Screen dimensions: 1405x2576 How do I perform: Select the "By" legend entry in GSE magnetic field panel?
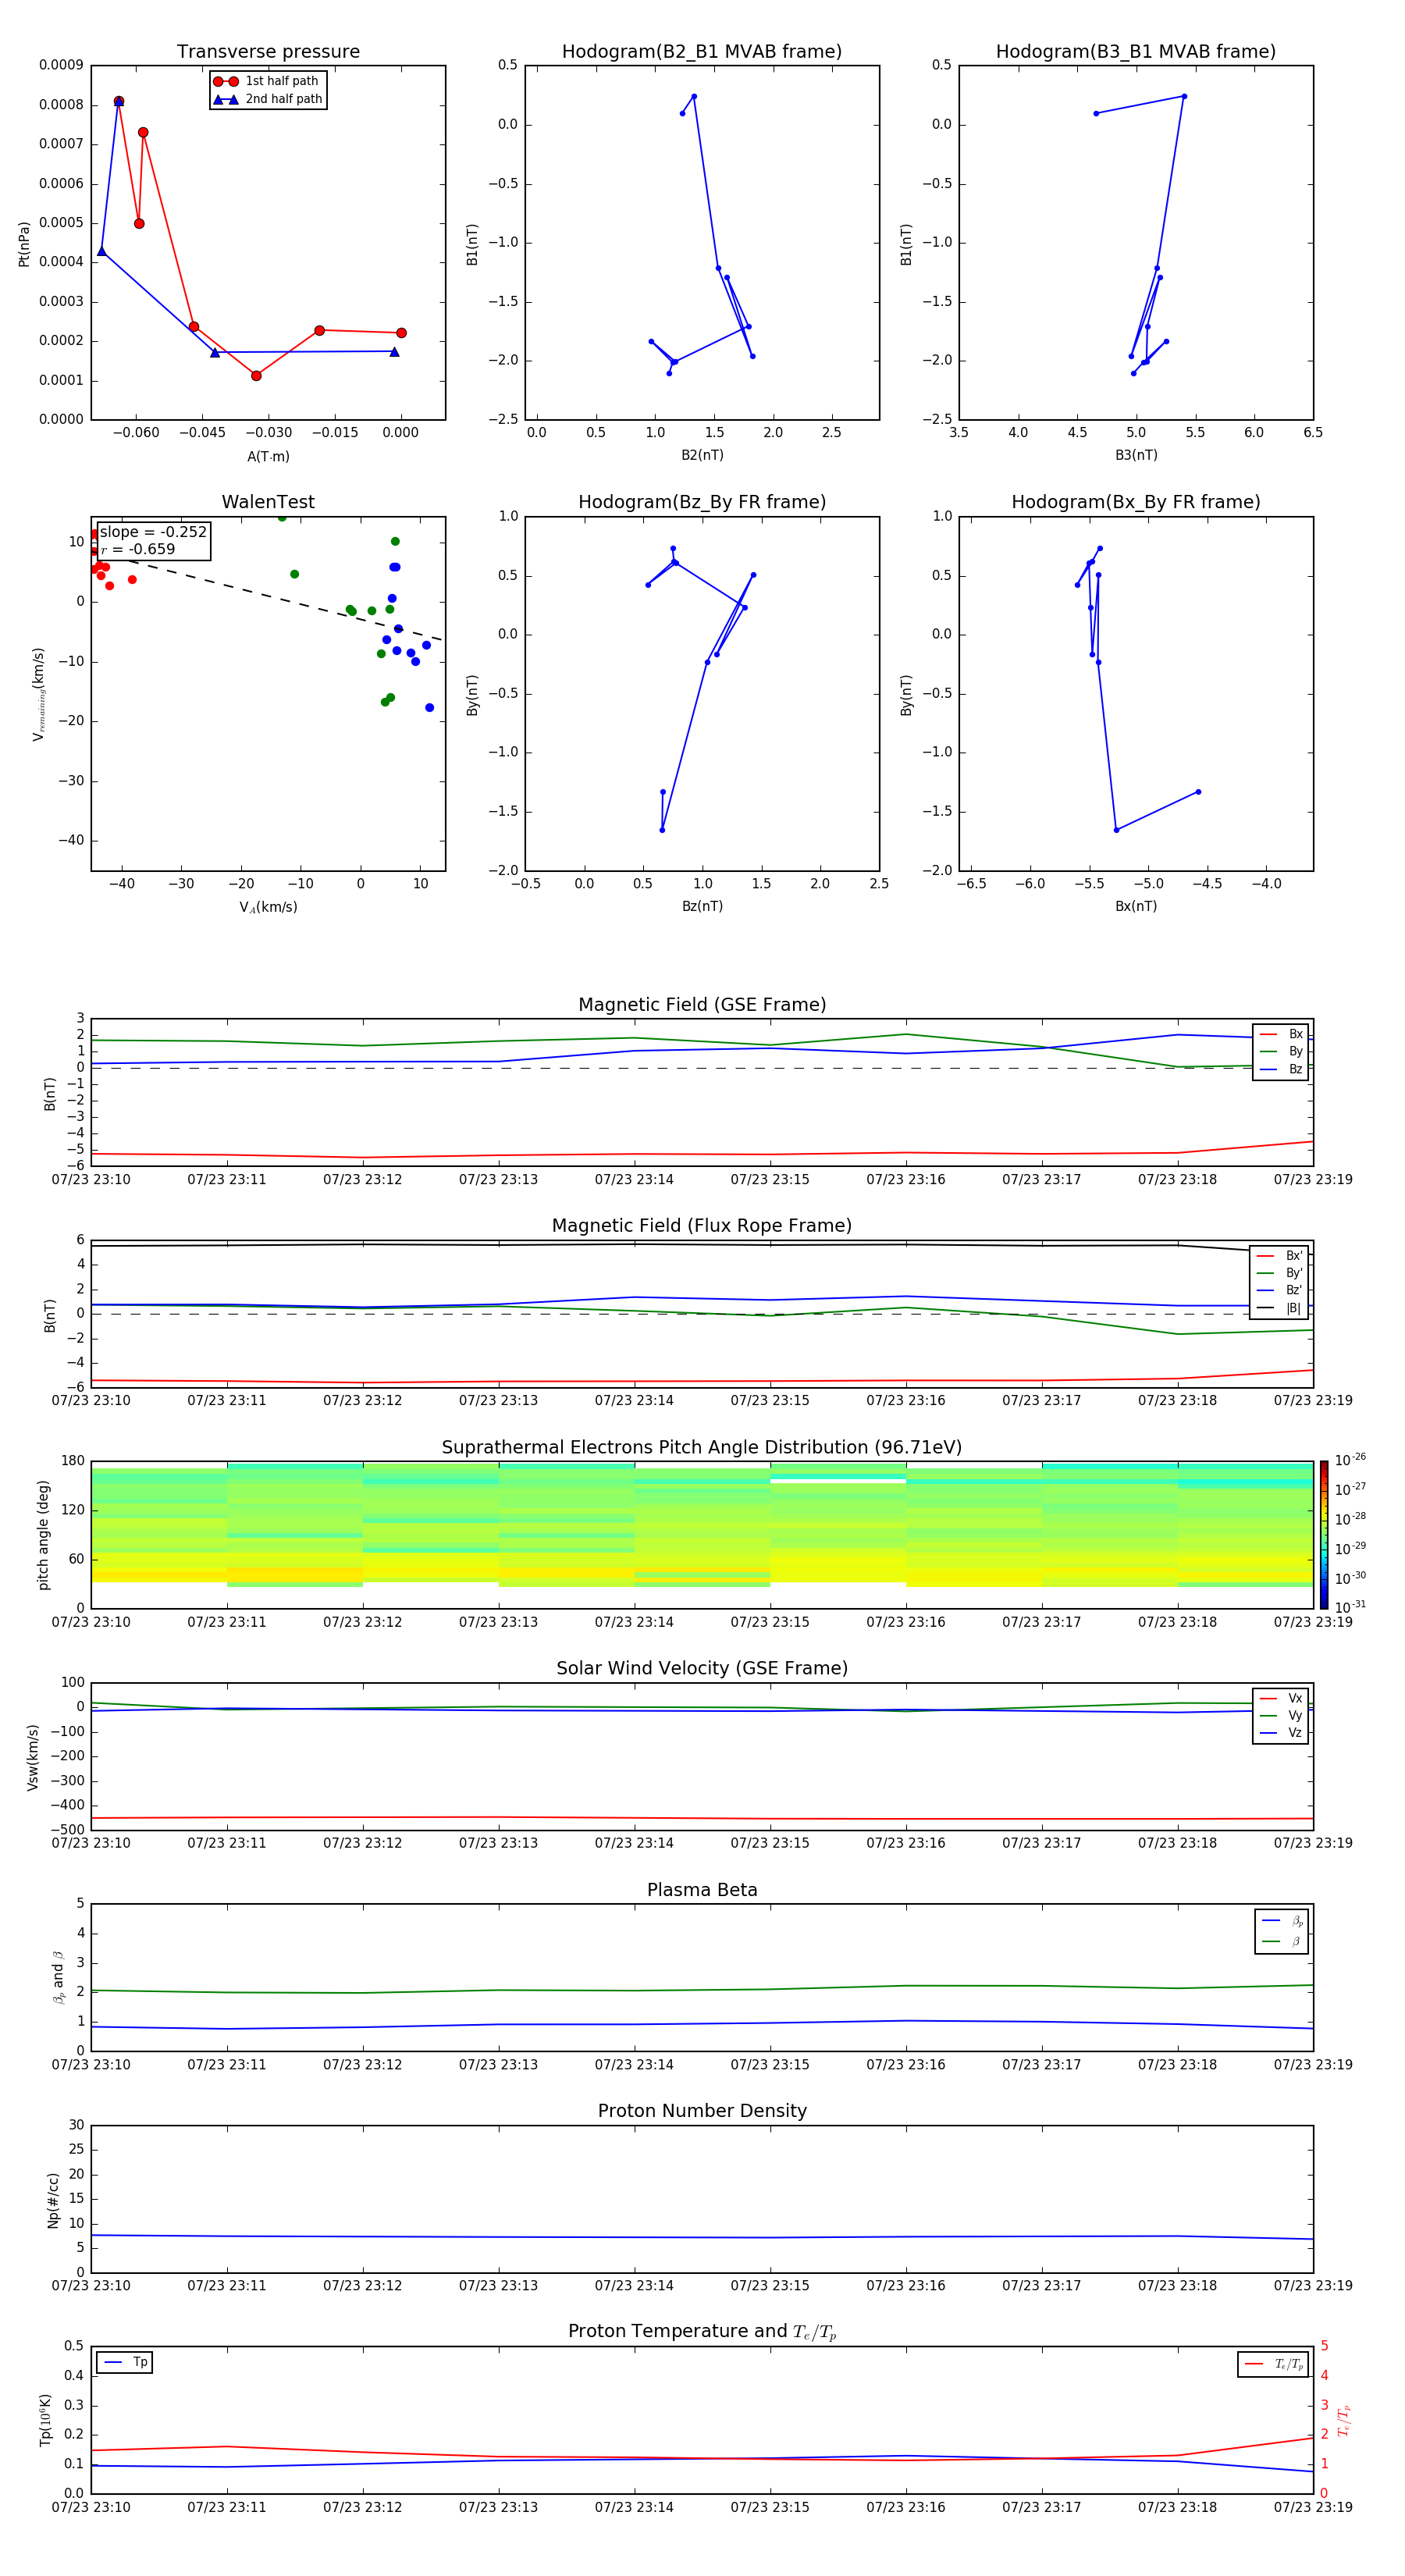tap(1281, 1052)
